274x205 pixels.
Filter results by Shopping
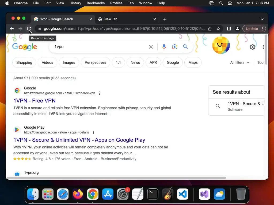pos(24,62)
